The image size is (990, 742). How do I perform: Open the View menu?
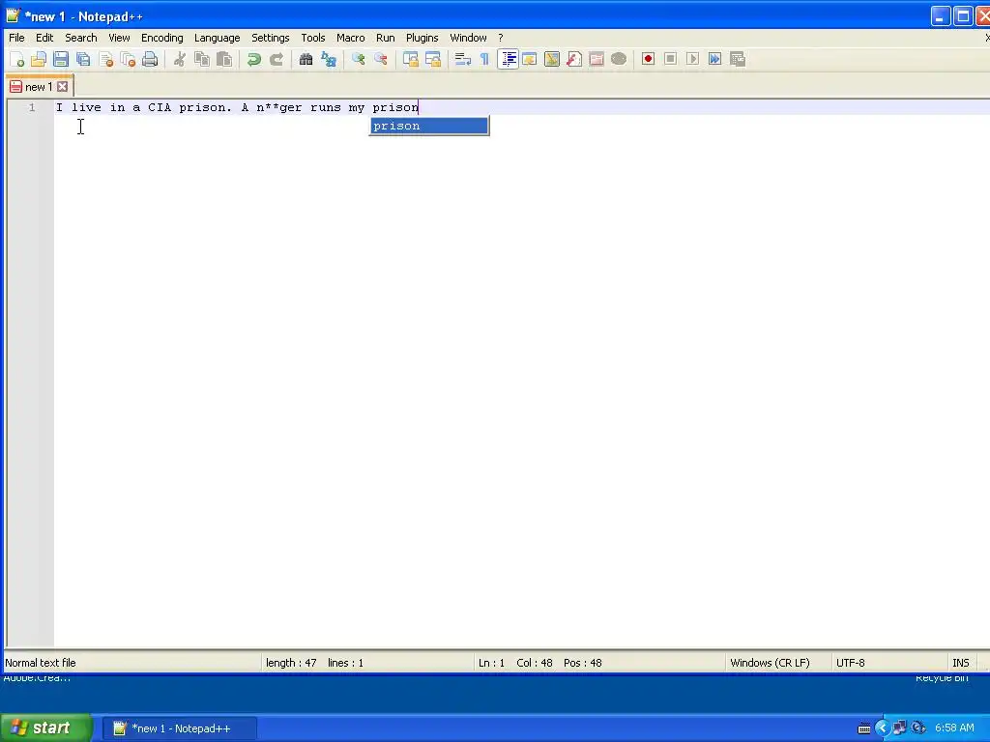pos(119,38)
